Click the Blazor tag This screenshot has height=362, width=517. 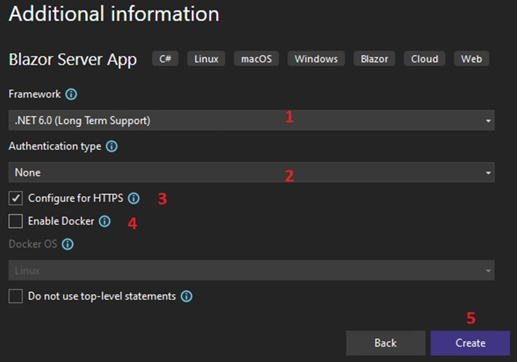click(x=375, y=58)
